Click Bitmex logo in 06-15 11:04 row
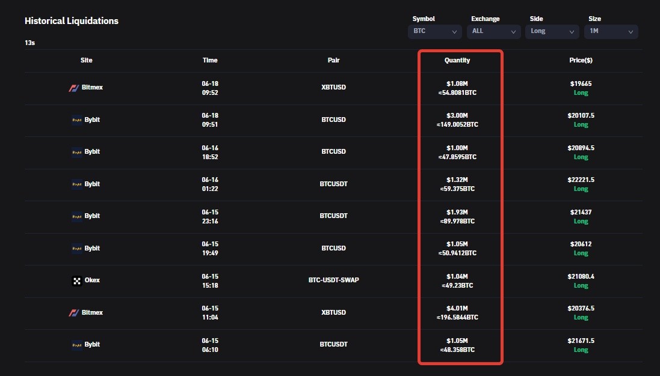 (x=73, y=312)
